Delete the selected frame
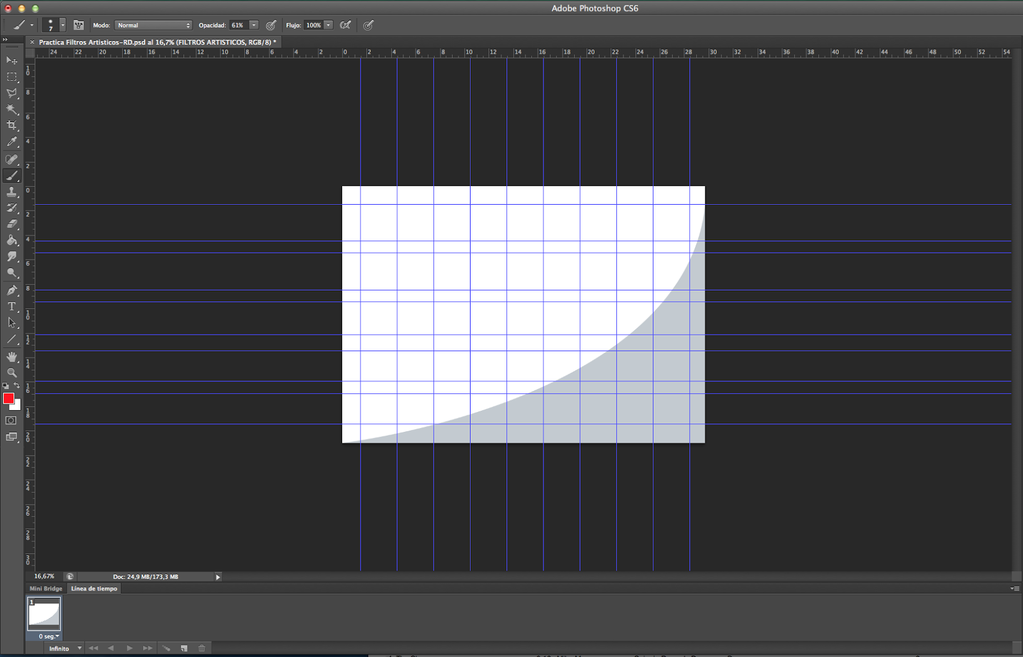1023x657 pixels. tap(202, 648)
